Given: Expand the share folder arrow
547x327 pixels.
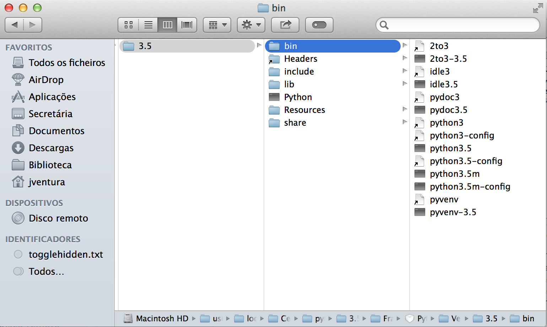Looking at the screenshot, I should (405, 122).
